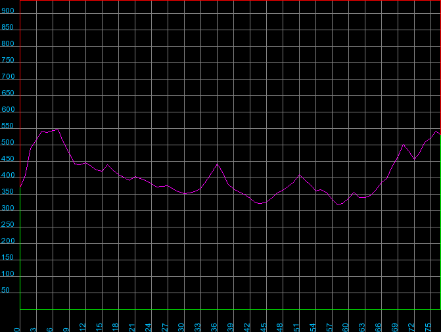Image resolution: width=441 pixels, height=332 pixels.
Task: Click the 15 x-axis label
Action: coord(99,327)
